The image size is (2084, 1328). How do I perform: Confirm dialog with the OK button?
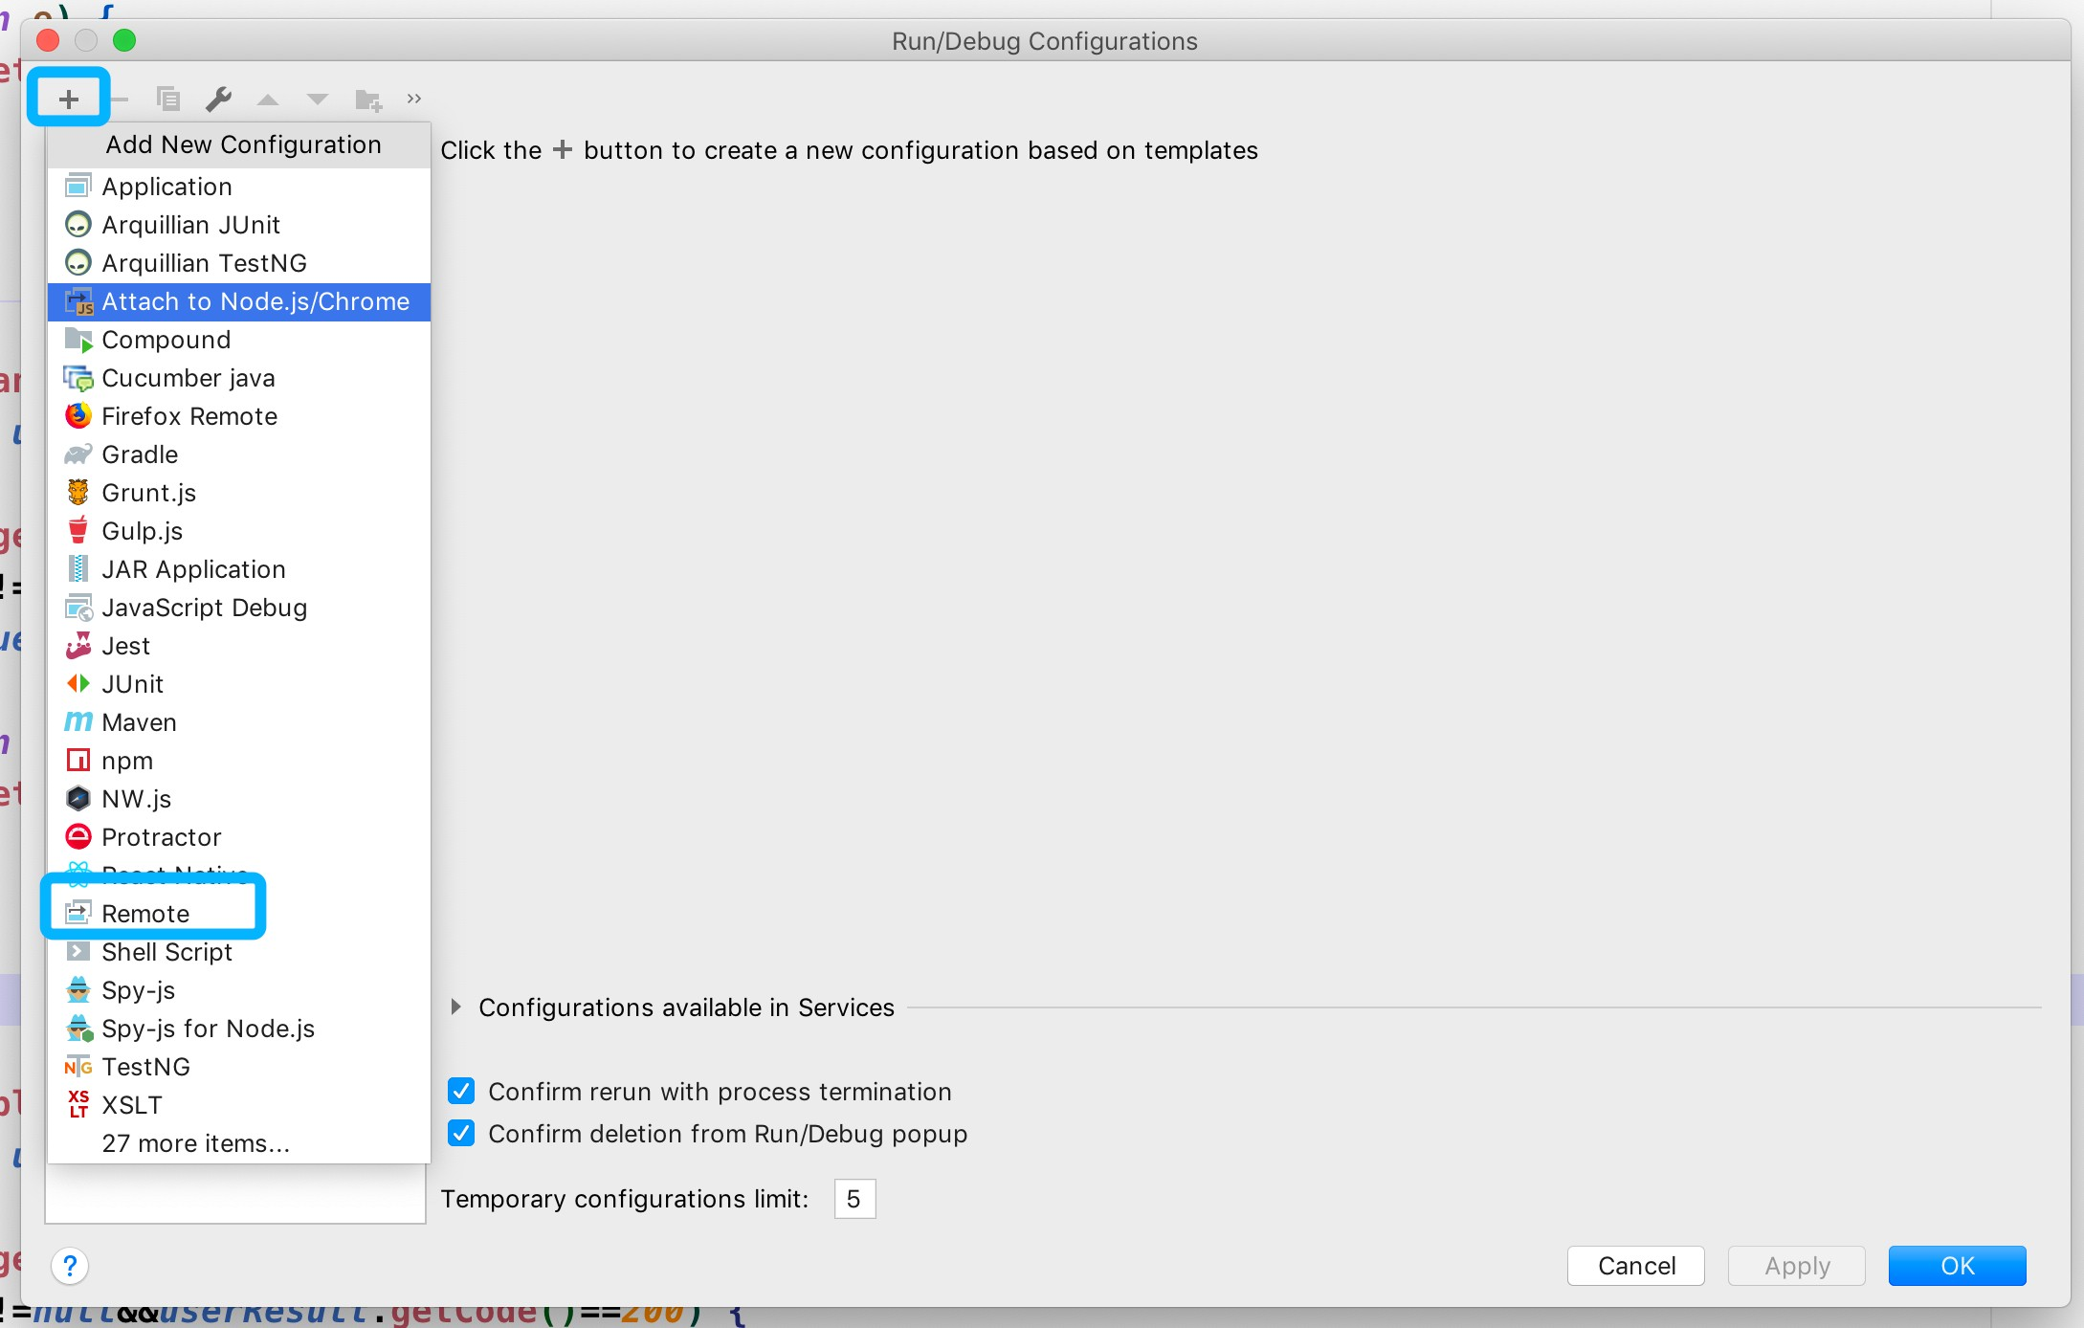[x=1957, y=1266]
